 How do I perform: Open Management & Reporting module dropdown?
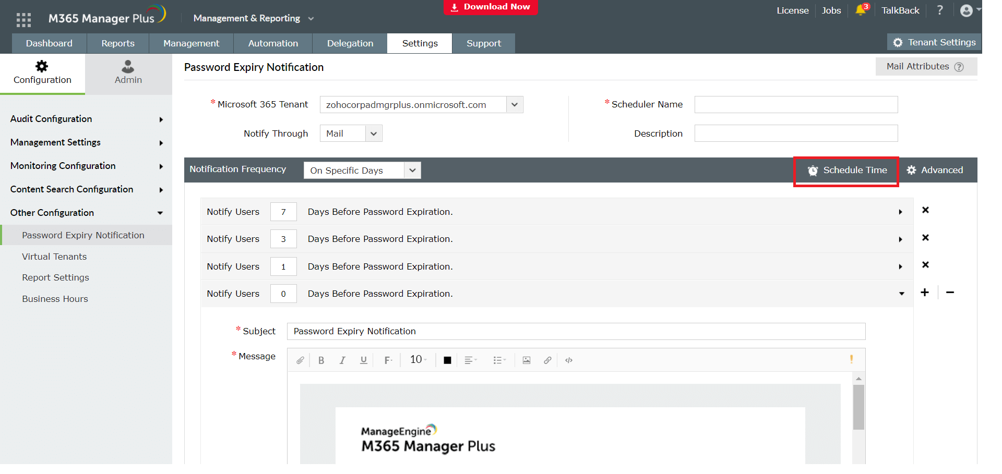[254, 18]
